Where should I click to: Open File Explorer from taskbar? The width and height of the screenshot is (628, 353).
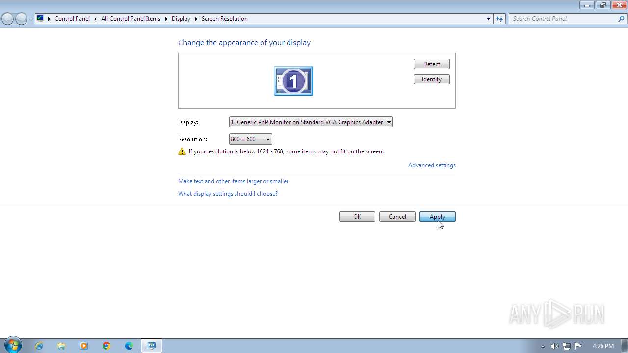61,346
